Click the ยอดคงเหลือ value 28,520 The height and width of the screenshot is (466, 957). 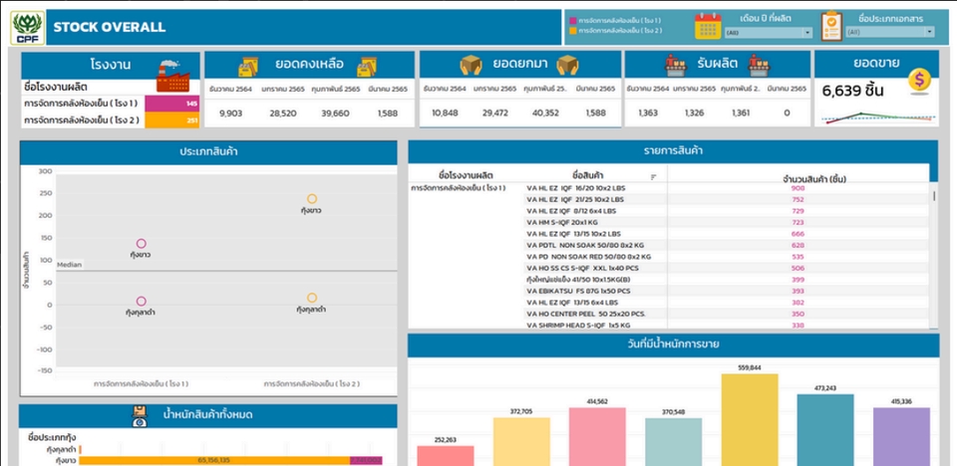click(282, 113)
